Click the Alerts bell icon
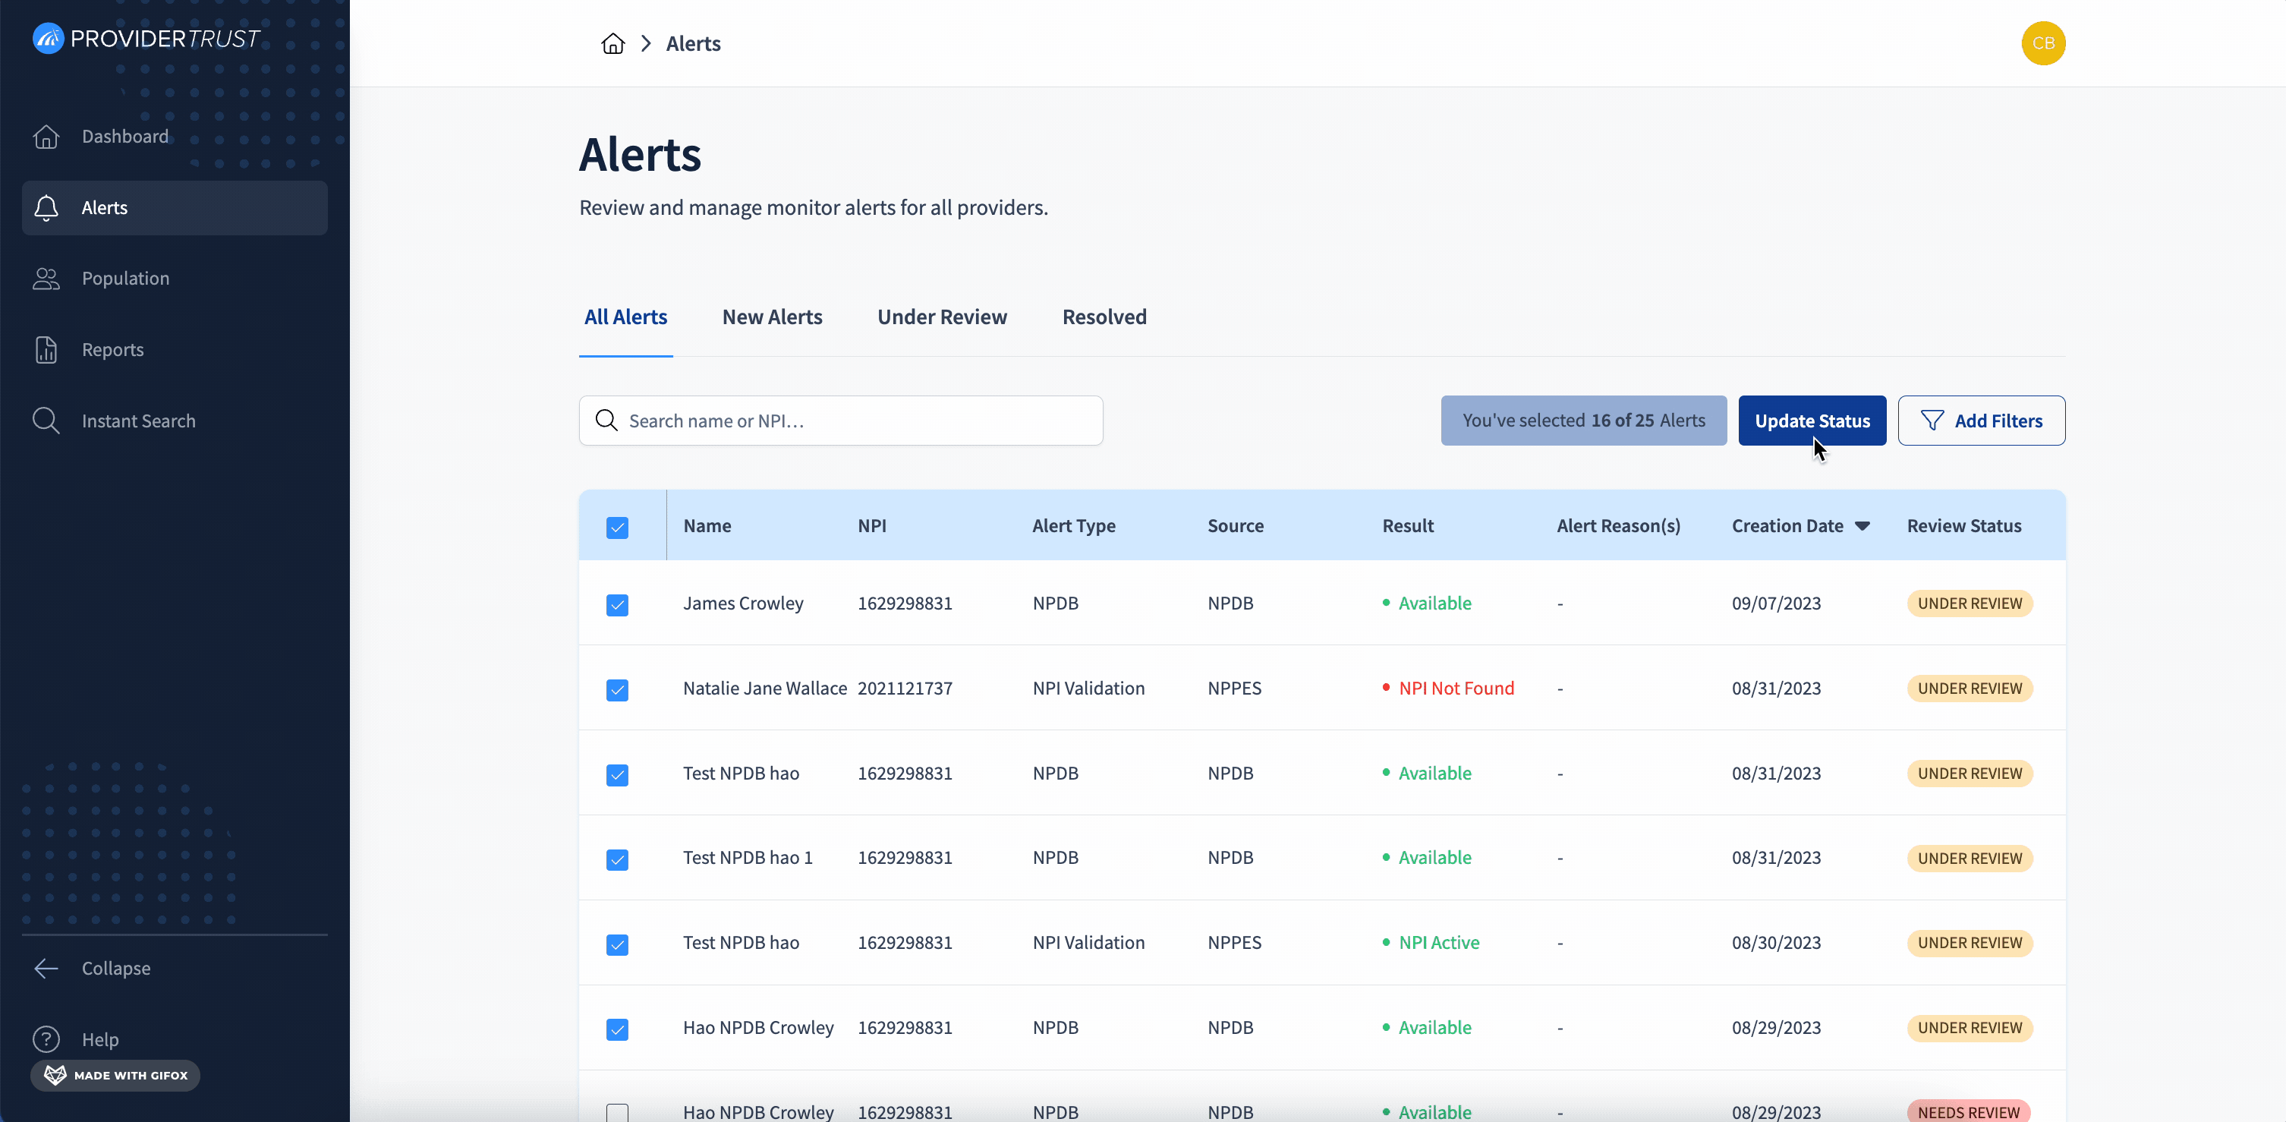Screen dimensions: 2286x1122 pos(46,208)
